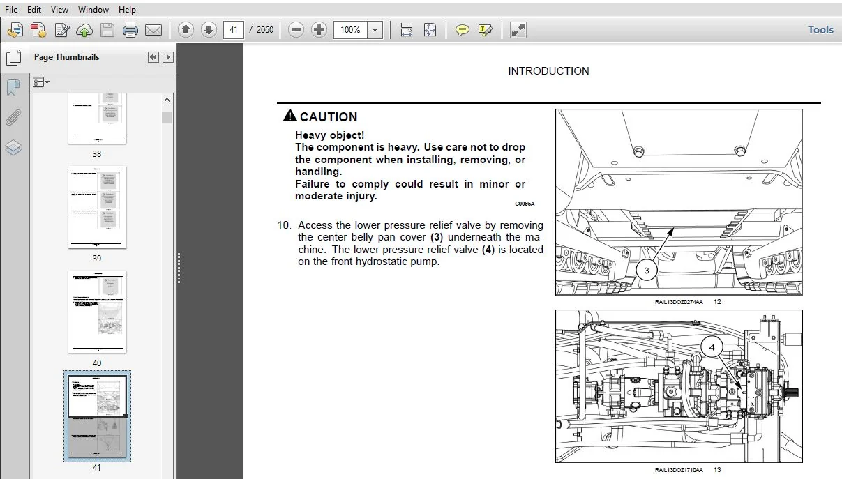
Task: Open the Attachments paperclip panel
Action: [13, 118]
